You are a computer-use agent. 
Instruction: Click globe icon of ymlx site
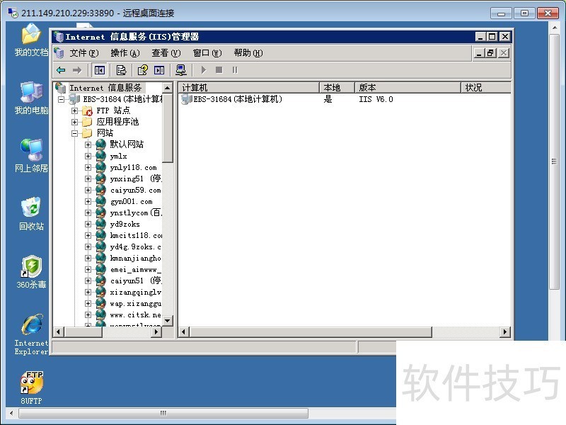click(100, 156)
